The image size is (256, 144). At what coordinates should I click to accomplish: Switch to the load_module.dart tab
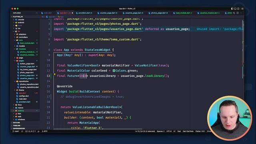[x=182, y=13]
